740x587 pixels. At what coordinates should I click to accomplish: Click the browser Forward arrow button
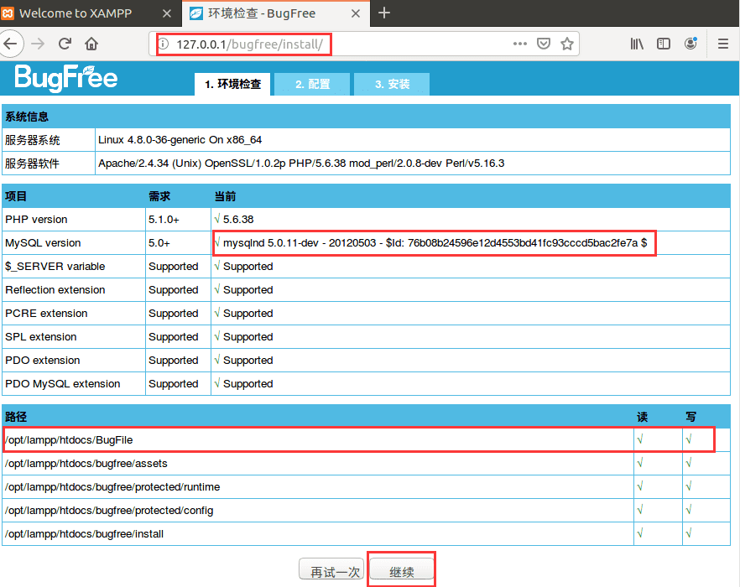pyautogui.click(x=38, y=44)
